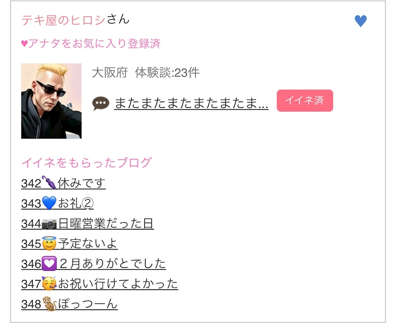The height and width of the screenshot is (323, 396).
Task: Toggle the blue heart favorite icon
Action: click(x=360, y=21)
